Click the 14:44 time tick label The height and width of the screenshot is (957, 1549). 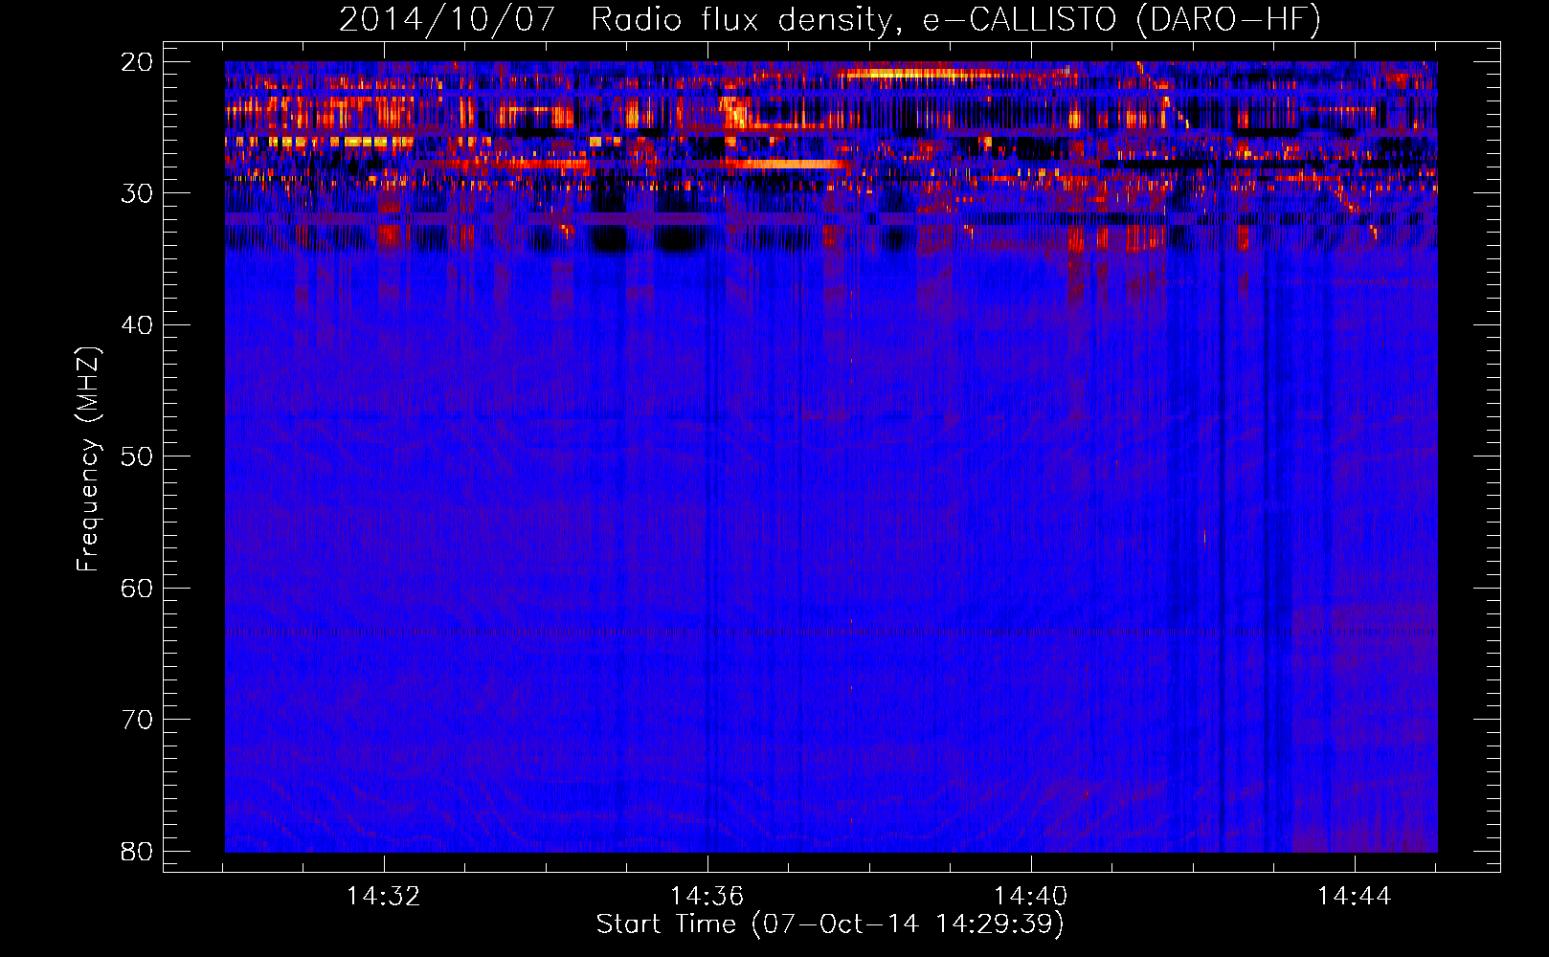1355,897
